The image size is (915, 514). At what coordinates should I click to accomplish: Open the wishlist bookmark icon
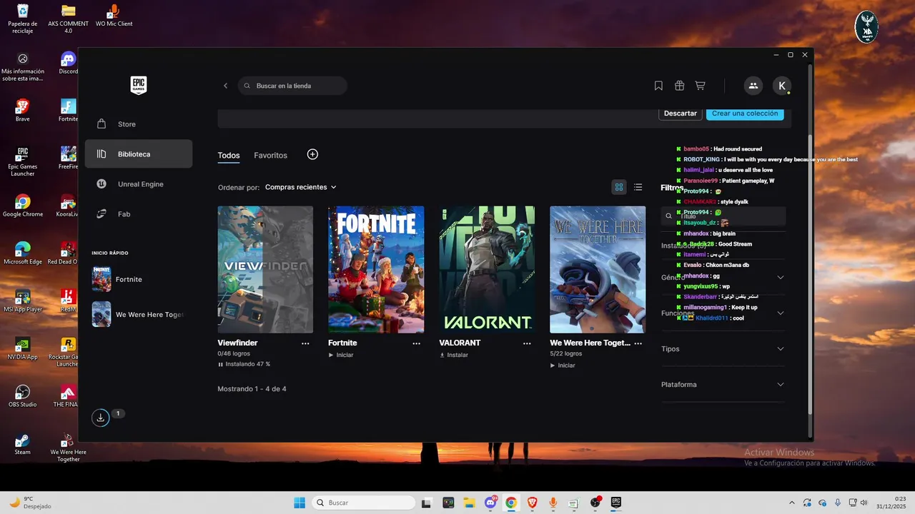(658, 86)
